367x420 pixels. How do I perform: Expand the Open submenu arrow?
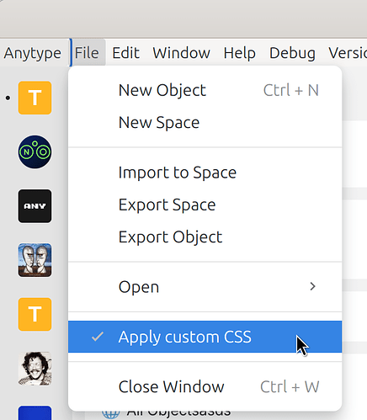click(312, 286)
